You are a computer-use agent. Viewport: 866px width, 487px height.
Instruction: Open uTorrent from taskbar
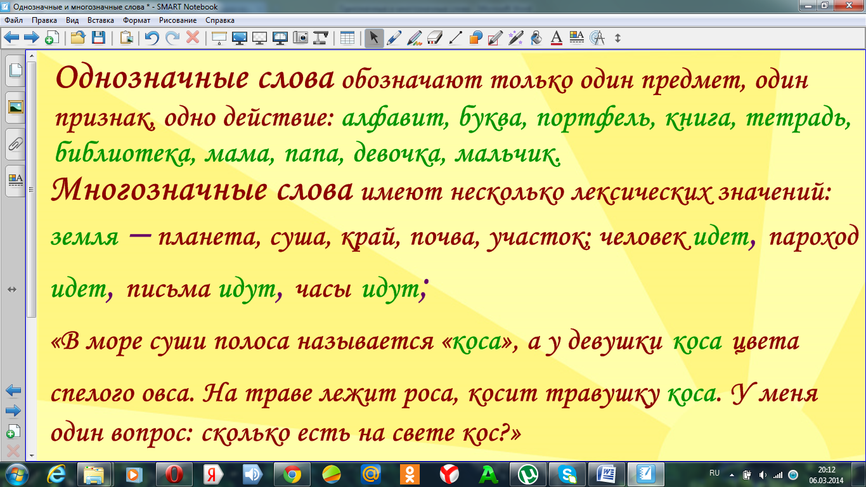pos(528,474)
